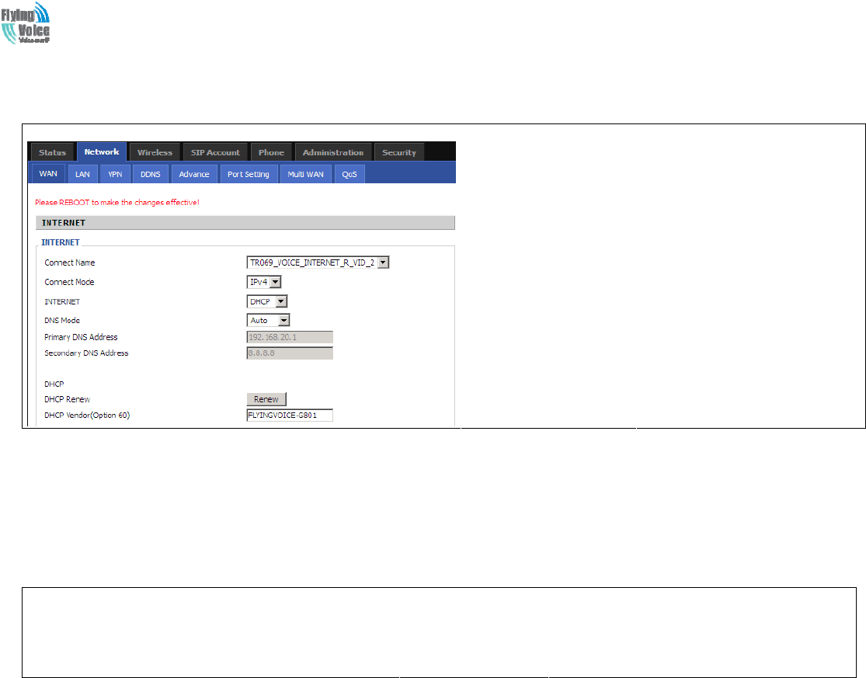Go to the Phone tab

click(x=271, y=152)
